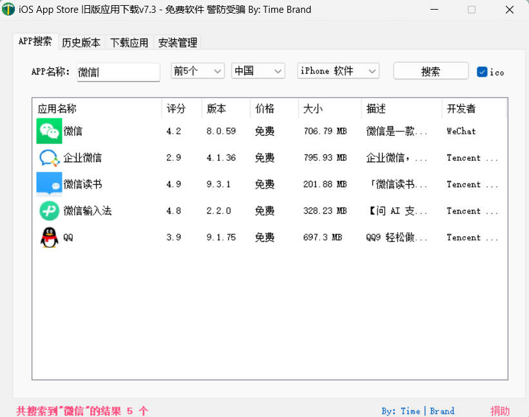
Task: Click the 企业微信 app icon
Action: (49, 158)
